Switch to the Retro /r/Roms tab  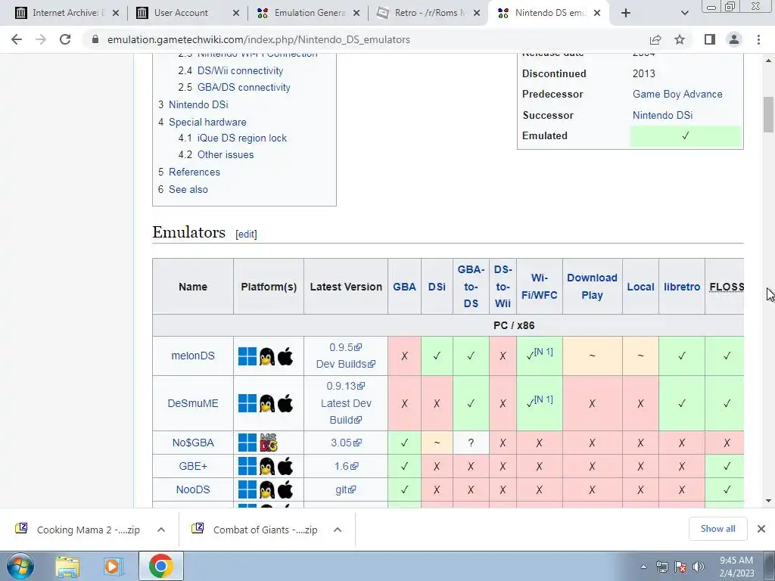coord(429,13)
